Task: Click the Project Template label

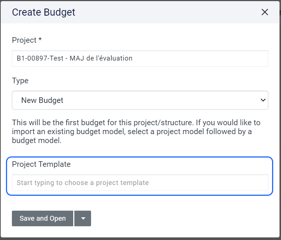Action: point(41,164)
